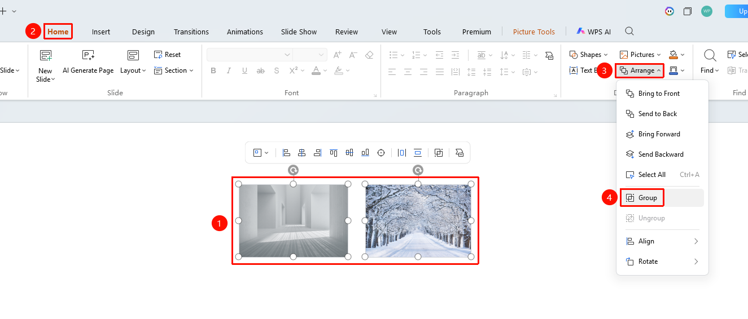Open the font size combo box

click(310, 55)
